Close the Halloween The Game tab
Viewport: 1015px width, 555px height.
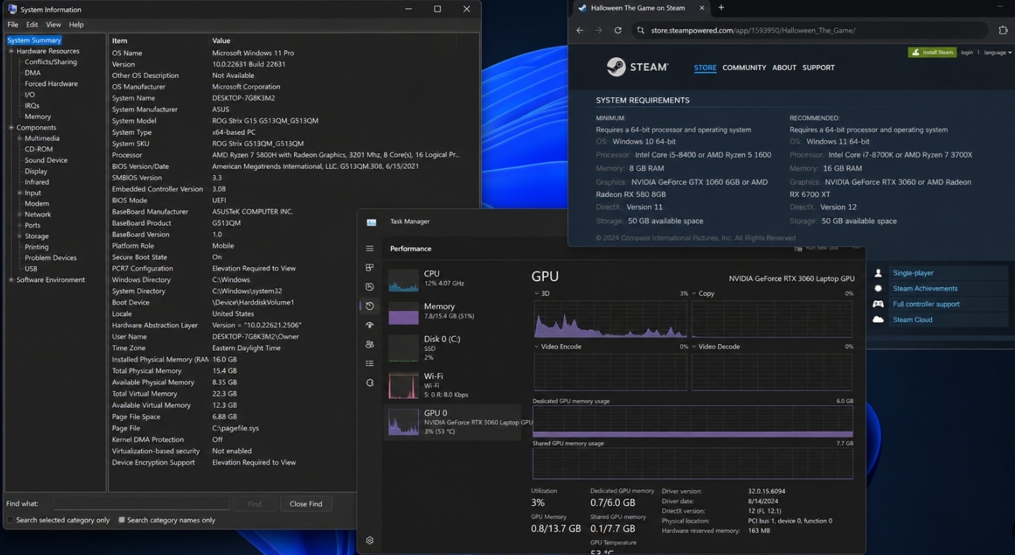pyautogui.click(x=701, y=8)
